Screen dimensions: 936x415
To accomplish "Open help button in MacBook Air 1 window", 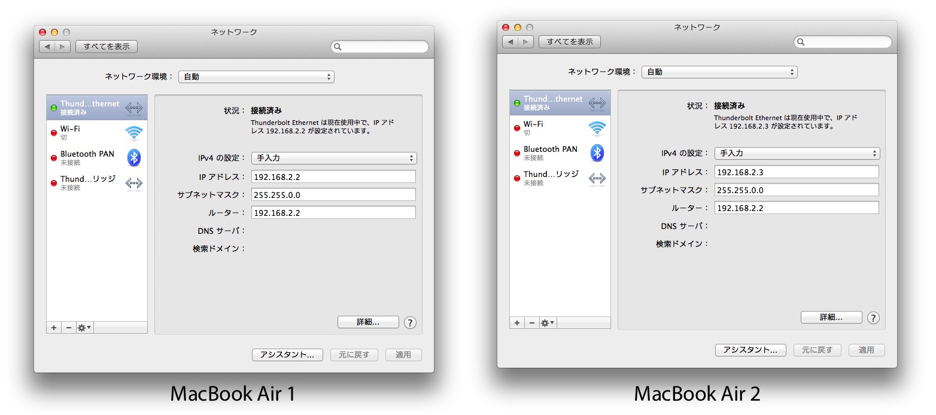I will tap(410, 322).
